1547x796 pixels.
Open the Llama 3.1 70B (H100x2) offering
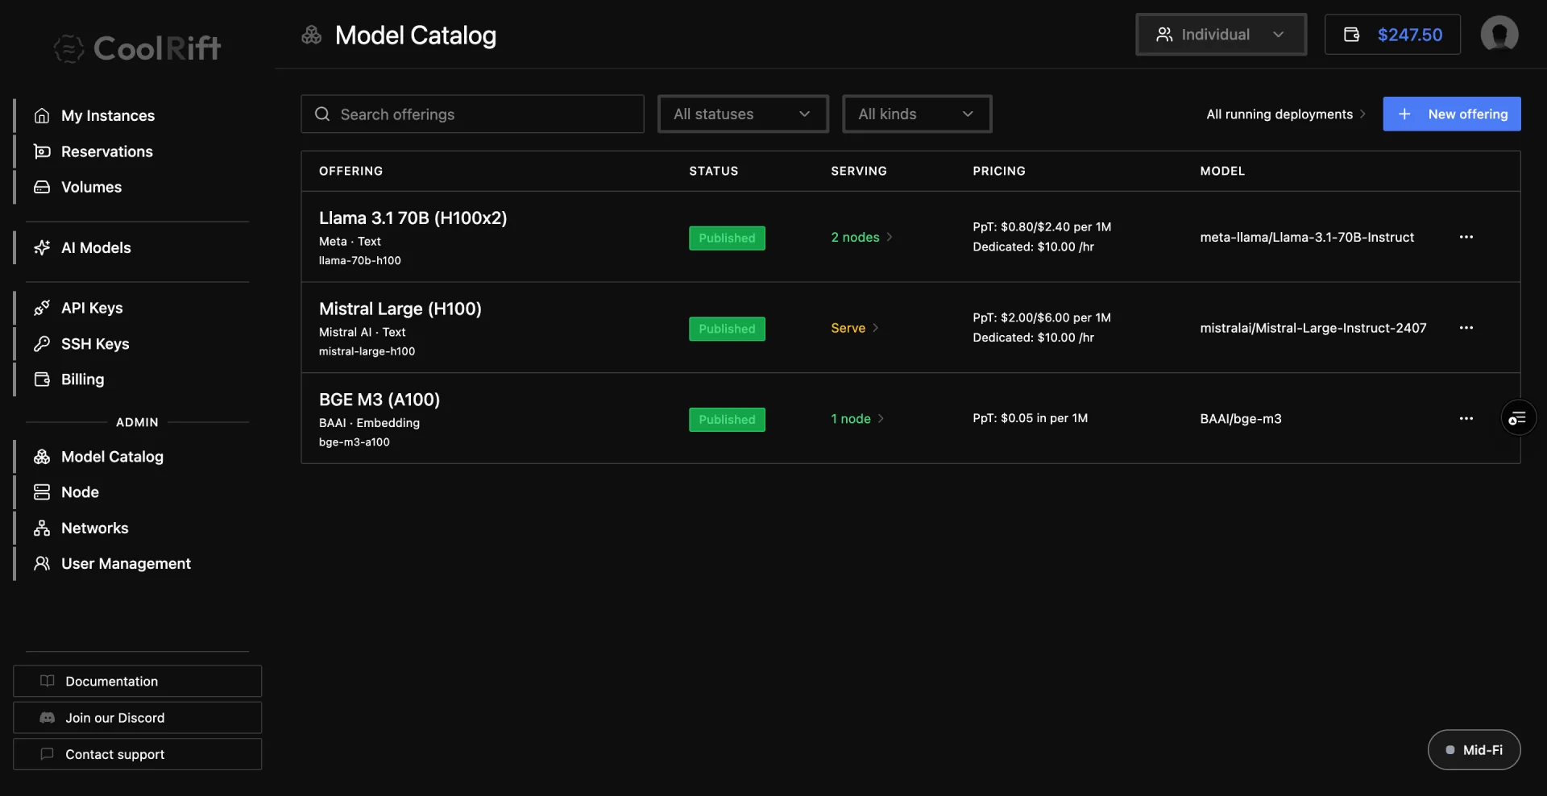[413, 218]
